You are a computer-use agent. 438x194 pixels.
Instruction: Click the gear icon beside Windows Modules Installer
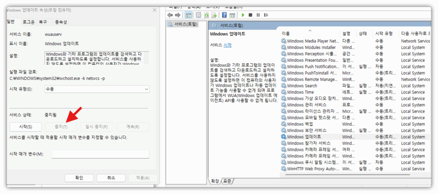tap(284, 47)
